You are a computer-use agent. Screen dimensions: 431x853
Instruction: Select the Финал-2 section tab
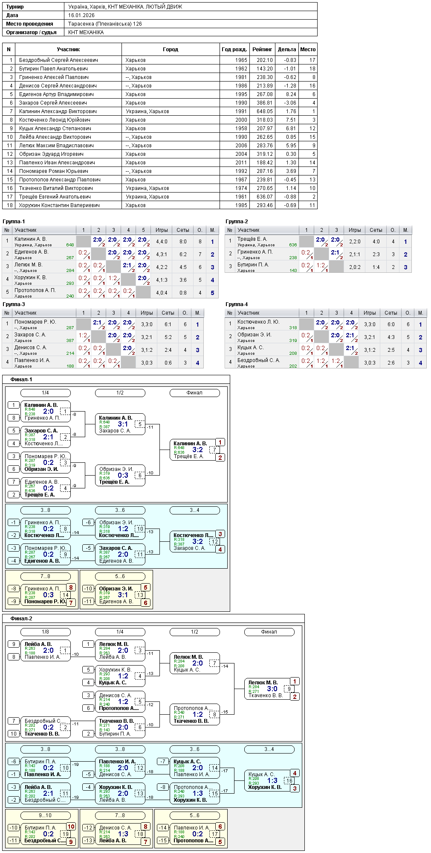(x=21, y=618)
